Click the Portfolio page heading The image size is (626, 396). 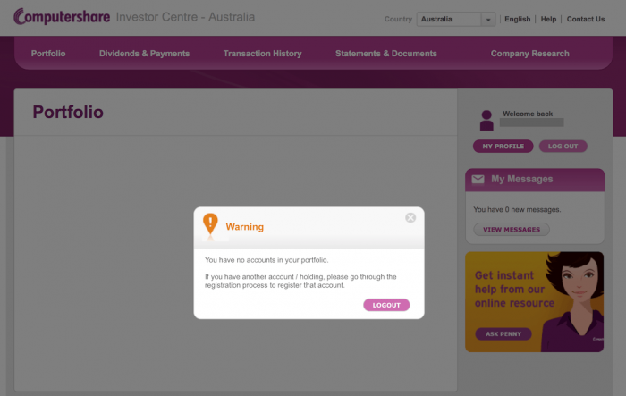pos(68,112)
